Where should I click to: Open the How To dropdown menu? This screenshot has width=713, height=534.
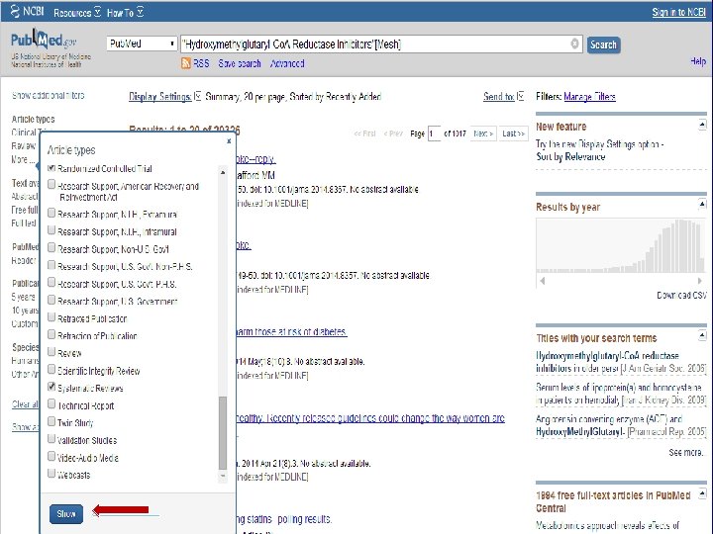(125, 12)
